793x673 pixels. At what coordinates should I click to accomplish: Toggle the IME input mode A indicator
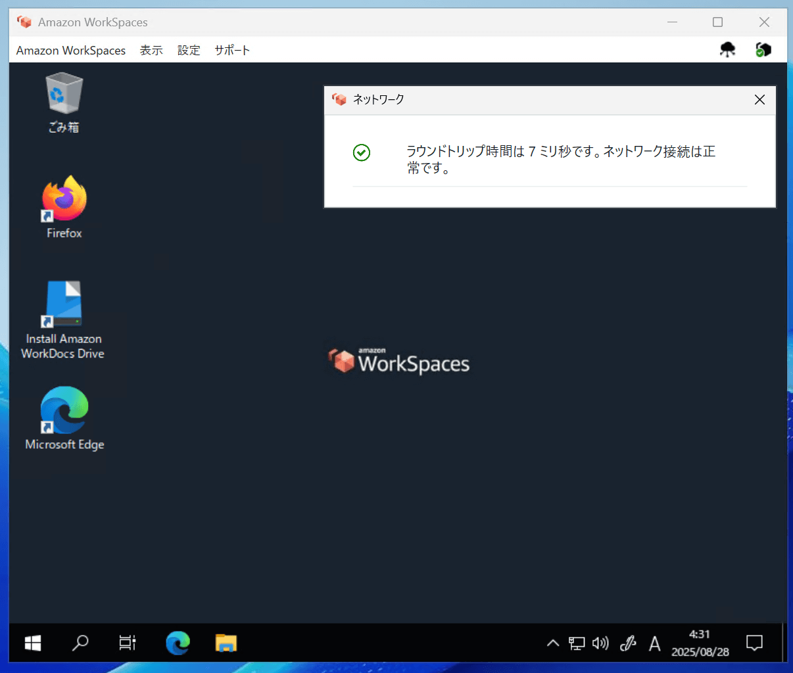click(x=654, y=643)
